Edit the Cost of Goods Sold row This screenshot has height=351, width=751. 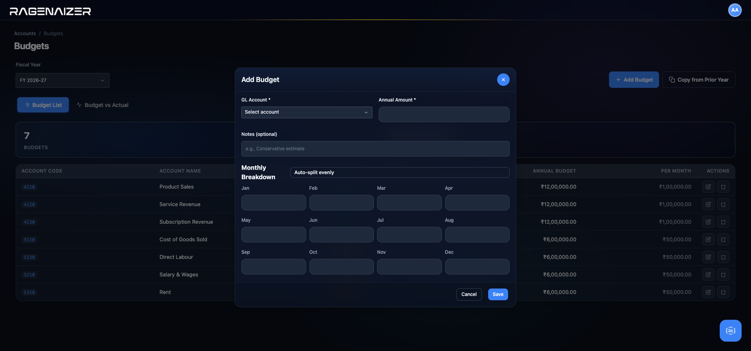708,240
